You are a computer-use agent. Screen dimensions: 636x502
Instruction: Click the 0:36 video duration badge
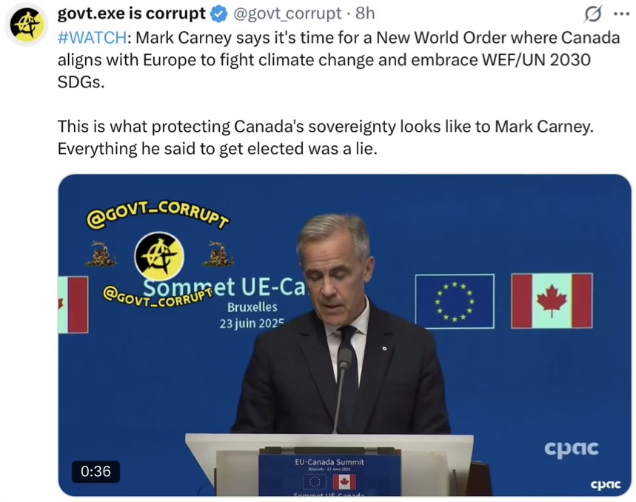click(96, 471)
